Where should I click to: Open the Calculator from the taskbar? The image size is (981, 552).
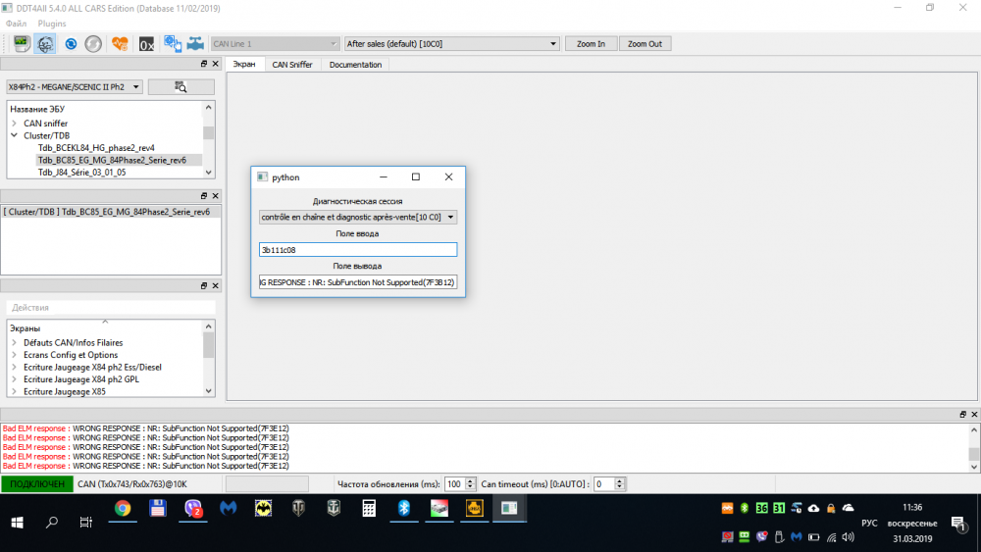click(x=369, y=508)
